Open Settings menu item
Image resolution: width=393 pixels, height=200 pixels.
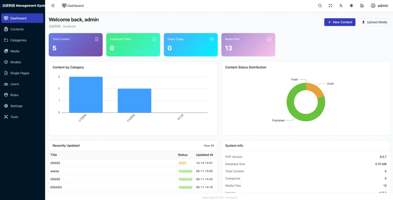(22, 106)
